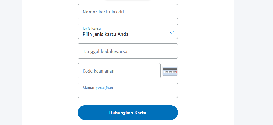The image size is (273, 125).
Task: Click the card security code illustration icon
Action: pyautogui.click(x=170, y=71)
